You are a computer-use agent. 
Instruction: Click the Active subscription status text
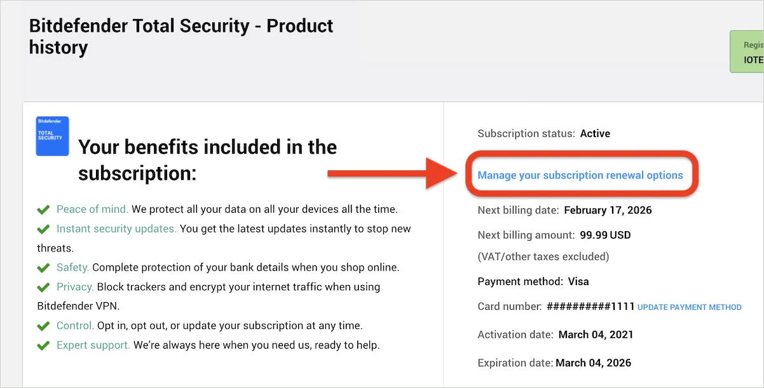[x=595, y=133]
